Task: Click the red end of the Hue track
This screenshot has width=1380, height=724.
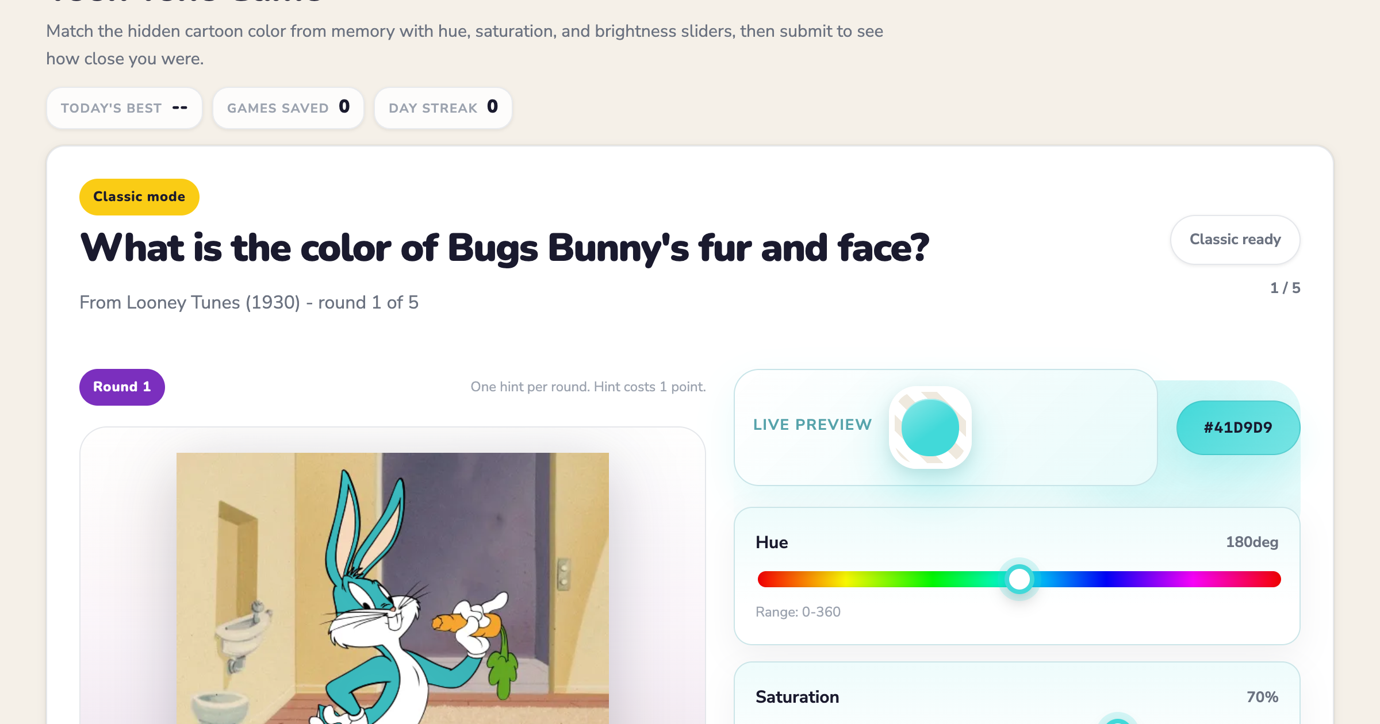Action: click(x=765, y=579)
